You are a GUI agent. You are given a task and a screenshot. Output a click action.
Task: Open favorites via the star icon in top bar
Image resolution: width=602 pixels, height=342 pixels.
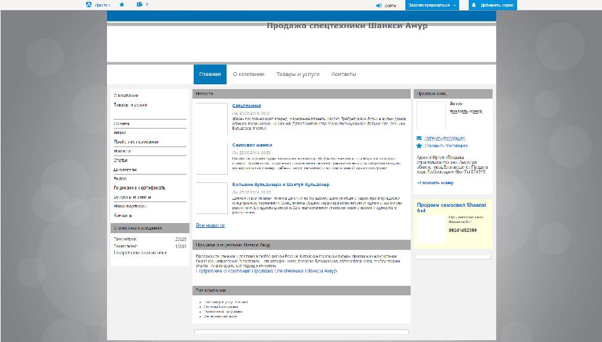[x=122, y=5]
